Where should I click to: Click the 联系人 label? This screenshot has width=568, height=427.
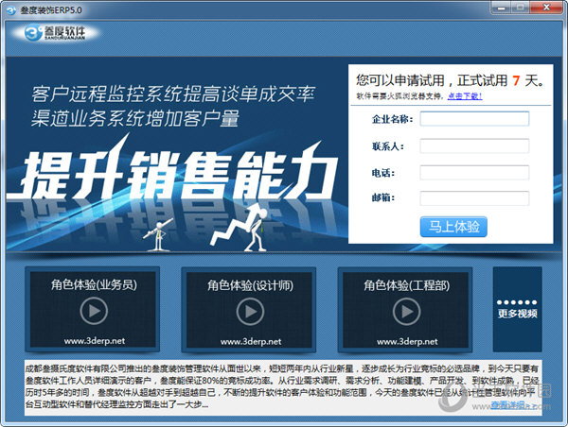(388, 146)
